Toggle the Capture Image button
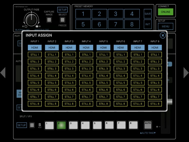This screenshot has height=142, width=189. tap(49, 20)
